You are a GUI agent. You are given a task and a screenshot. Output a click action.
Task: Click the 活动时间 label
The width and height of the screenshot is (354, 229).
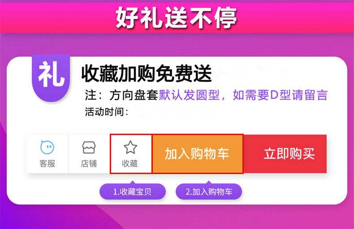click(107, 112)
